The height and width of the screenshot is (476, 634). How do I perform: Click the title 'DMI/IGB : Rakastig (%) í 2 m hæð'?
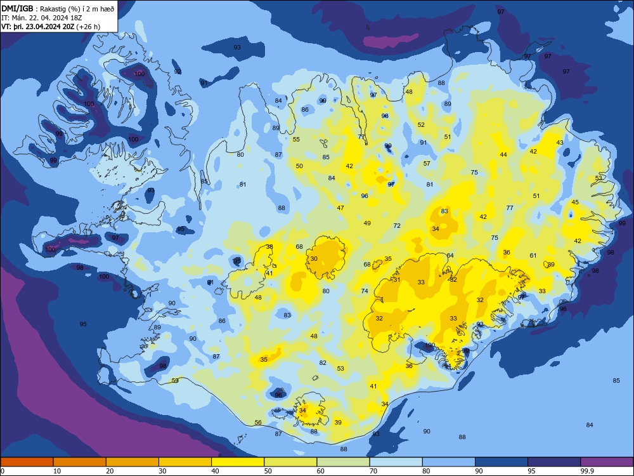(x=58, y=8)
